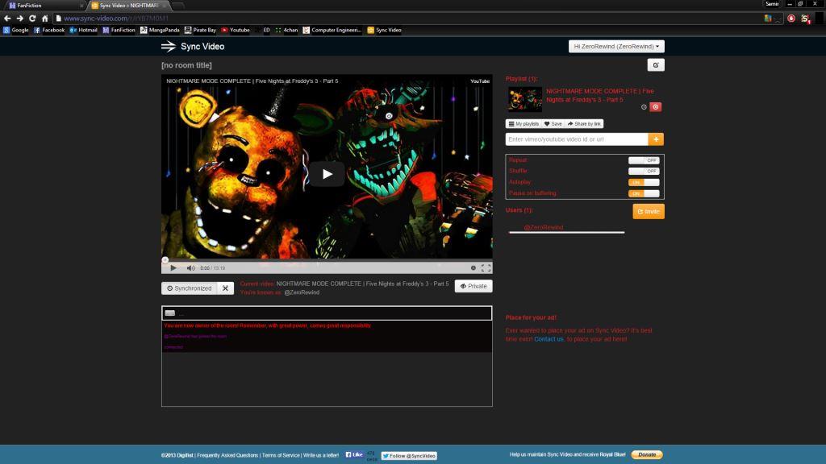Click the Donate button
This screenshot has width=826, height=464.
647,454
